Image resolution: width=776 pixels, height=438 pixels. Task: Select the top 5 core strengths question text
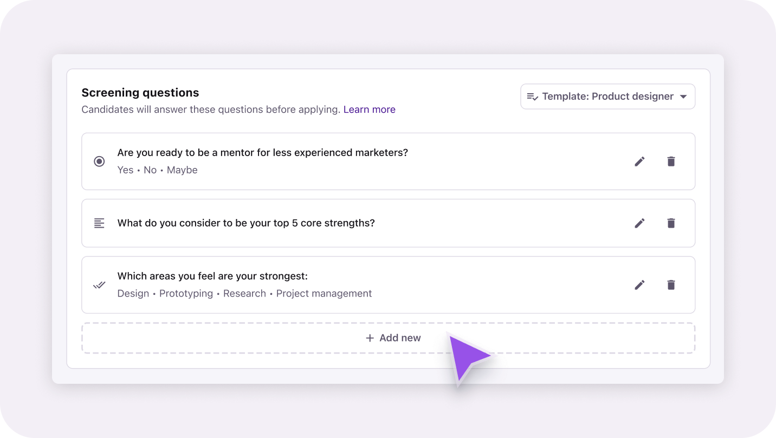[x=246, y=223]
